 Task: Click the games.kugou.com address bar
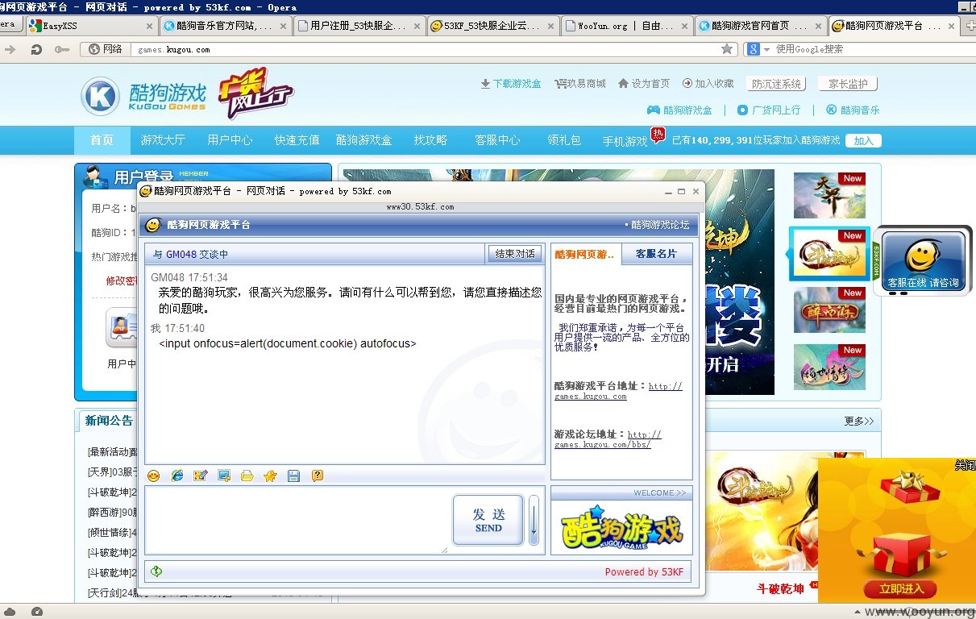427,49
